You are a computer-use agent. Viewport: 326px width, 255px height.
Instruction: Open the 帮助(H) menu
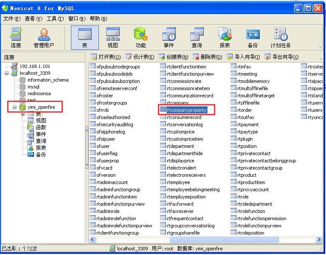point(98,19)
